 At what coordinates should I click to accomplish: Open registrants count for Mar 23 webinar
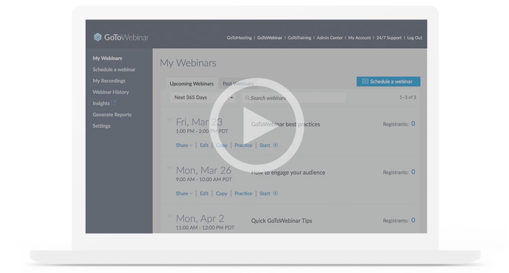pos(413,124)
